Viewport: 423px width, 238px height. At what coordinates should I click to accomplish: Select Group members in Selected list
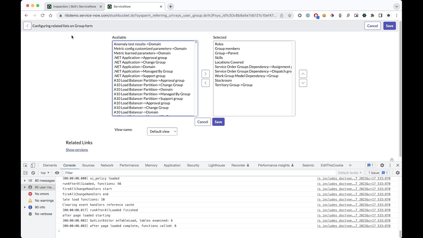click(x=227, y=49)
